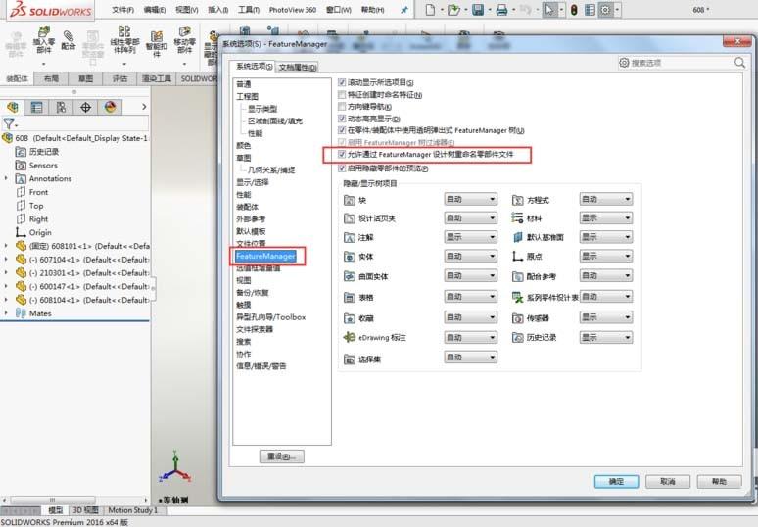
Task: Expand the (固定) 608101<1> component node
Action: tap(6, 246)
